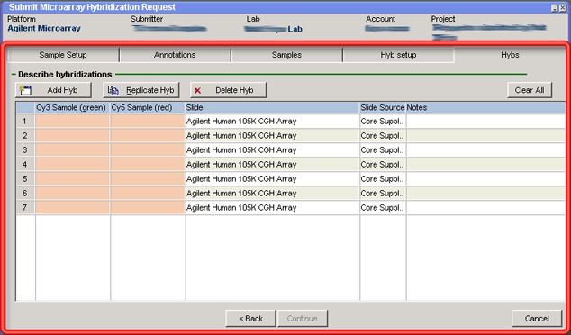Click the Cy3 Sample (green) column header

pyautogui.click(x=73, y=108)
